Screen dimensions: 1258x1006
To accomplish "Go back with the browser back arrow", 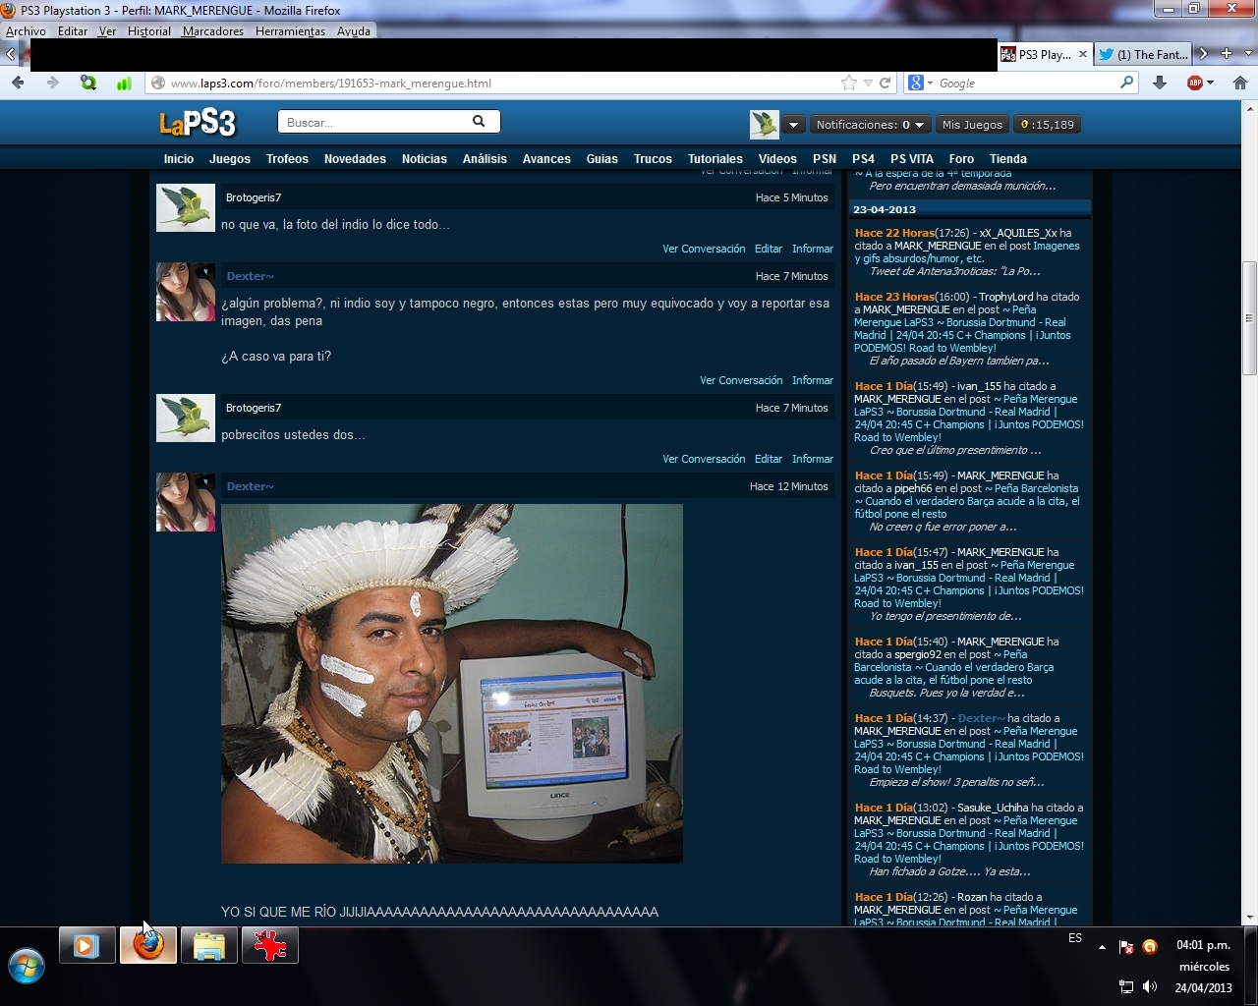I will [18, 84].
